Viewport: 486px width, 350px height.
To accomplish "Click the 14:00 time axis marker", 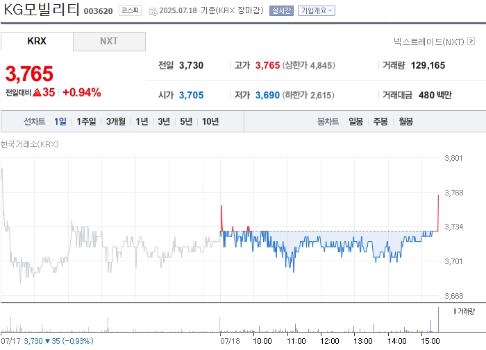I will point(397,341).
